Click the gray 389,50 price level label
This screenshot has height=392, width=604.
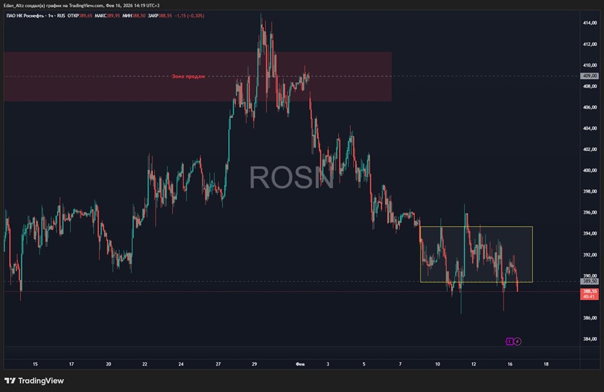[x=590, y=281]
